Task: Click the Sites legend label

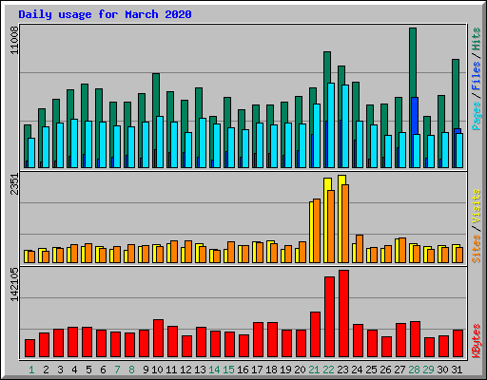Action: 476,249
